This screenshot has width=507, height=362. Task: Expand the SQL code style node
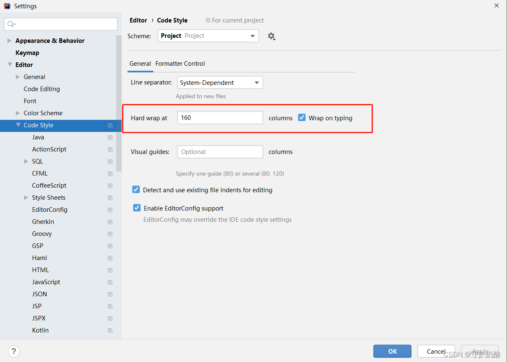[x=26, y=161]
